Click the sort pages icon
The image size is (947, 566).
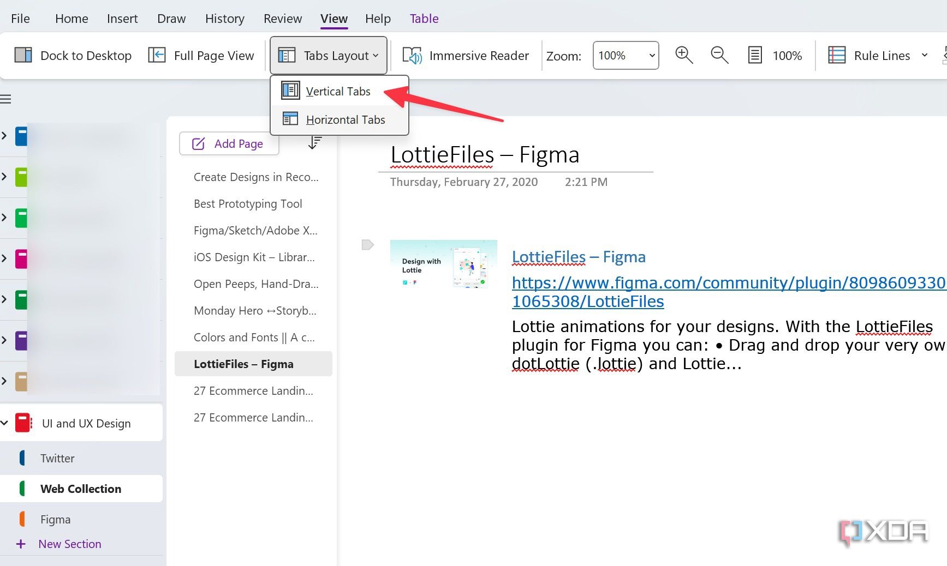(x=315, y=143)
